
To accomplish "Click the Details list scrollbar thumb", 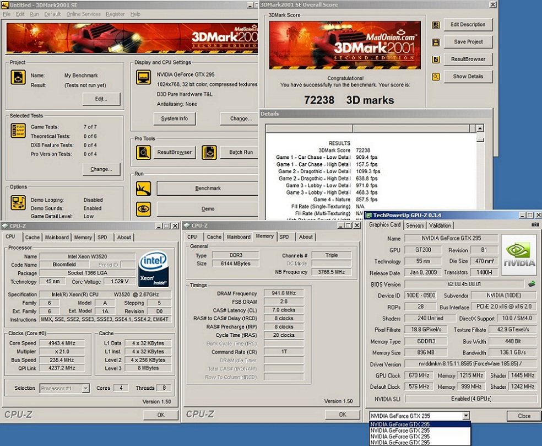I will [480, 140].
